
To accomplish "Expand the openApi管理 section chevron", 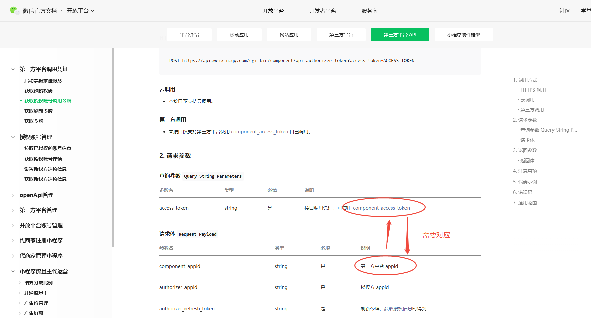I will click(13, 195).
